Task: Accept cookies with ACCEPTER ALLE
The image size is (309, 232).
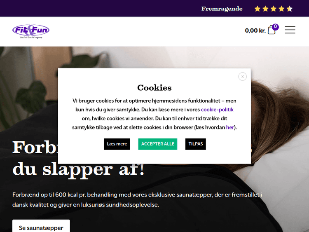Action: coord(158,144)
